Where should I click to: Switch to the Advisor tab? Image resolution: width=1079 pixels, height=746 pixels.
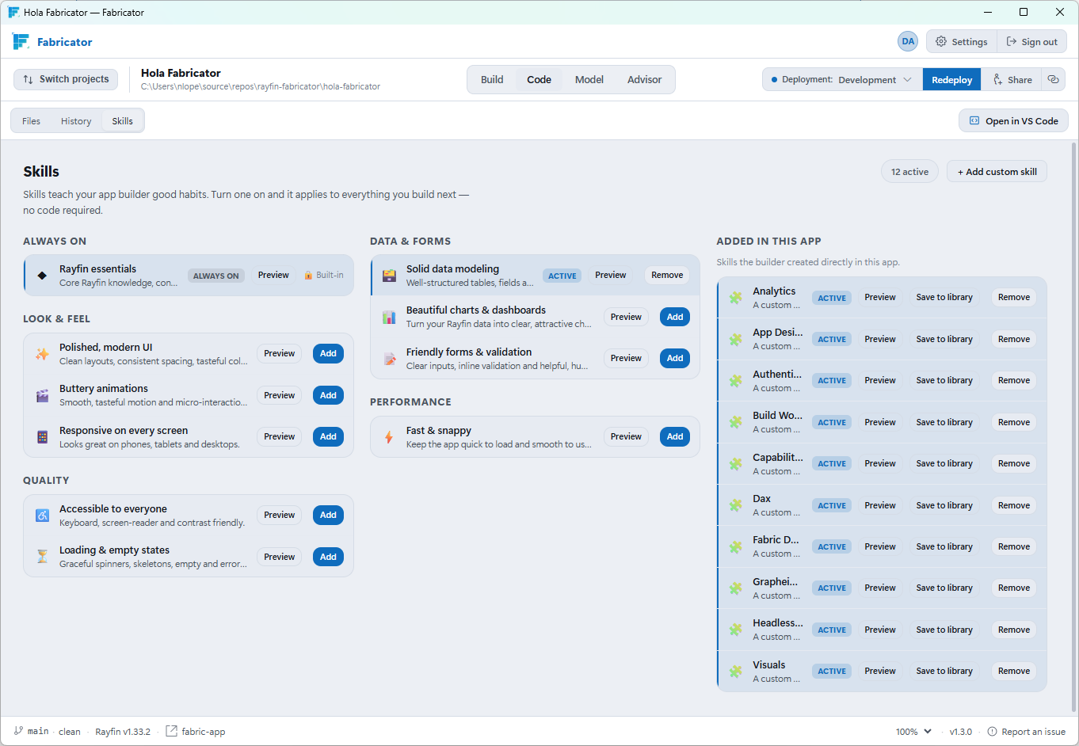(x=644, y=79)
